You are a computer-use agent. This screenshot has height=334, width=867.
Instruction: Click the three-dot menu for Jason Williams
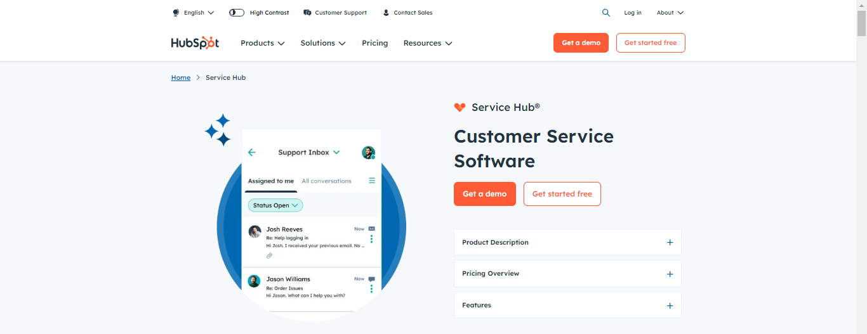click(371, 289)
